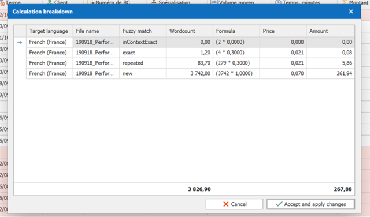Cancel the calculation breakdown dialog
Screen dimensions: 370x217
234,204
